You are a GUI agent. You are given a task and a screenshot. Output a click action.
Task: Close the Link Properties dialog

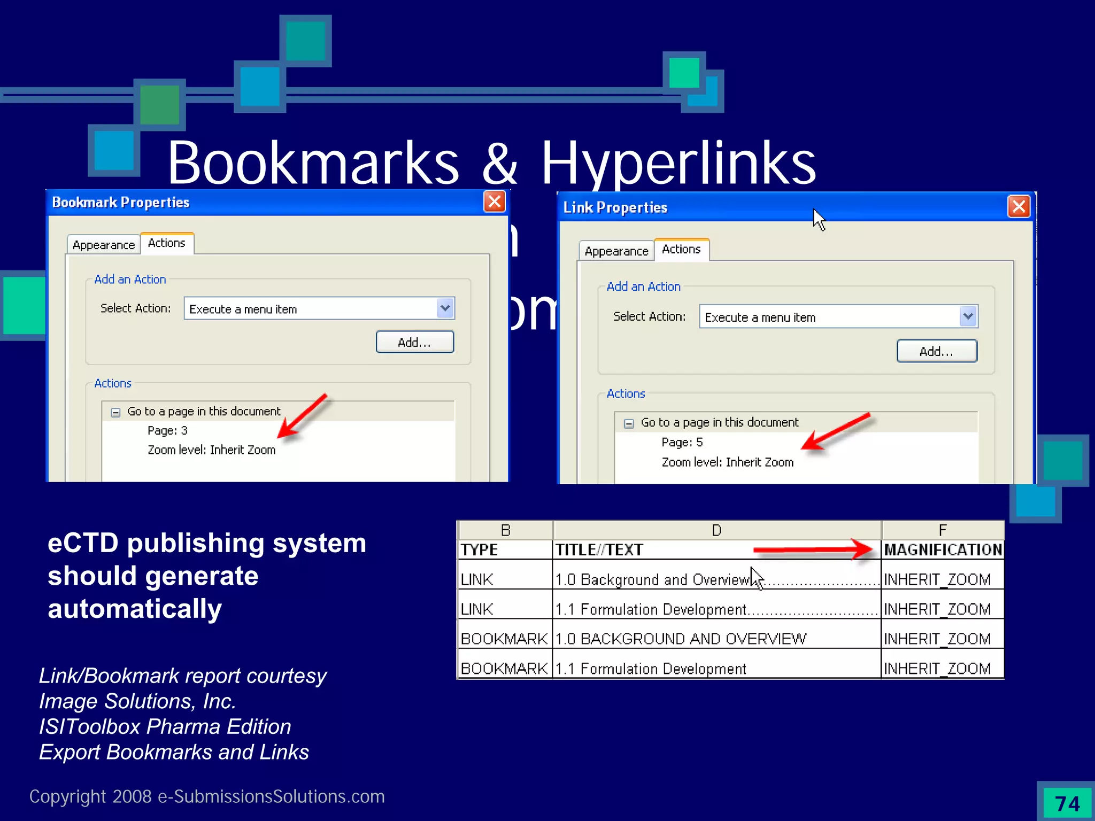(x=1019, y=206)
